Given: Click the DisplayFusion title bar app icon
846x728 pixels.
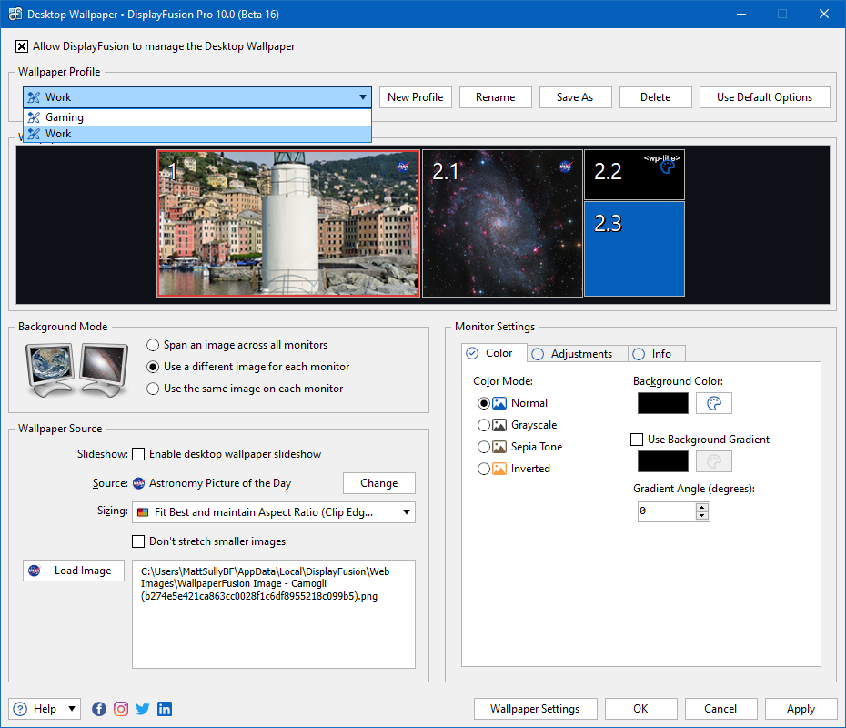Looking at the screenshot, I should [x=15, y=14].
